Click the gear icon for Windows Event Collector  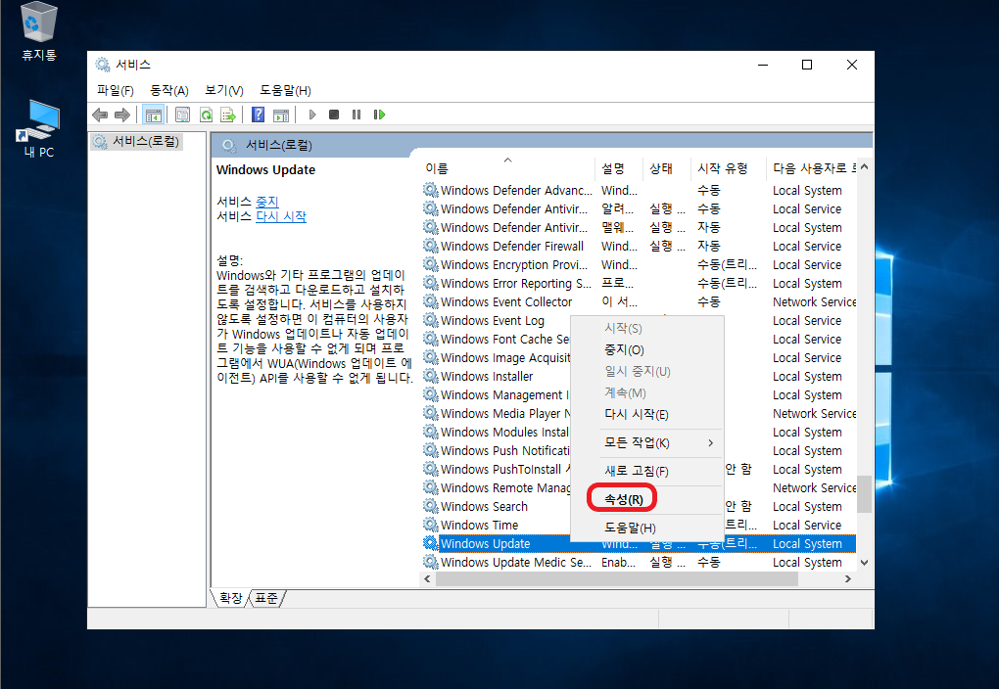pos(431,301)
